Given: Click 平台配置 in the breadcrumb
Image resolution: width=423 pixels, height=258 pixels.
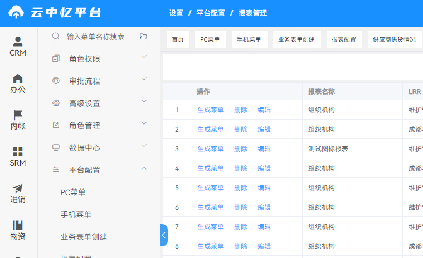Looking at the screenshot, I should click(211, 13).
